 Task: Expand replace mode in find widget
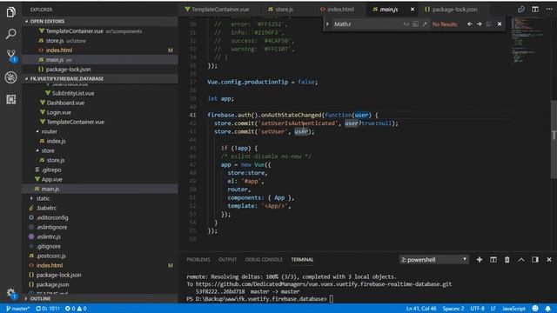[x=327, y=24]
